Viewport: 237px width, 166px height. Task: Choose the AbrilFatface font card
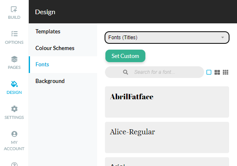click(x=167, y=102)
